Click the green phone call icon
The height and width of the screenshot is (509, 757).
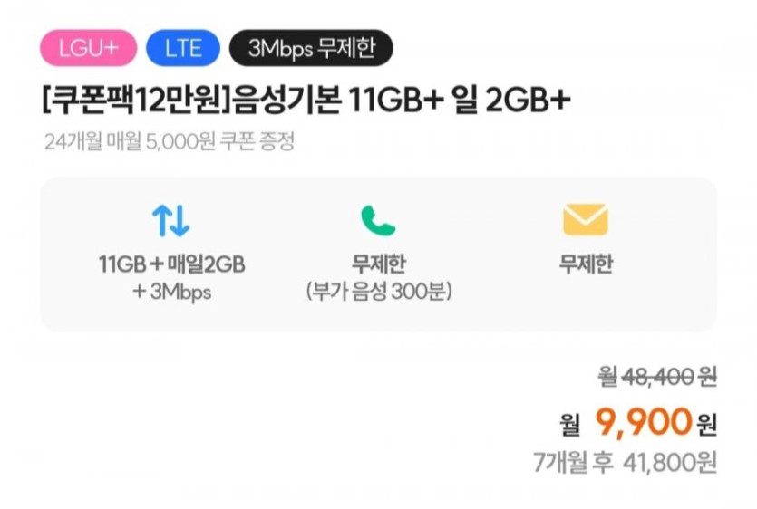tap(378, 220)
